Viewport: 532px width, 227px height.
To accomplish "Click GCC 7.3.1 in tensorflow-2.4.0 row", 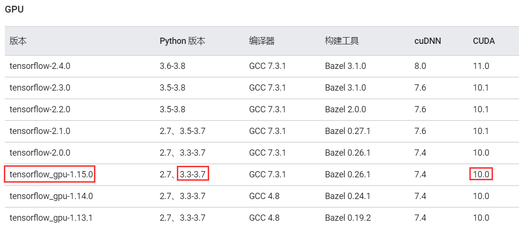I will point(267,66).
